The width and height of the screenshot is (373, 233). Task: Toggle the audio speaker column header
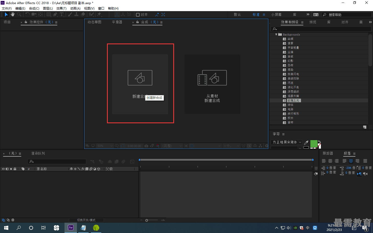7,169
